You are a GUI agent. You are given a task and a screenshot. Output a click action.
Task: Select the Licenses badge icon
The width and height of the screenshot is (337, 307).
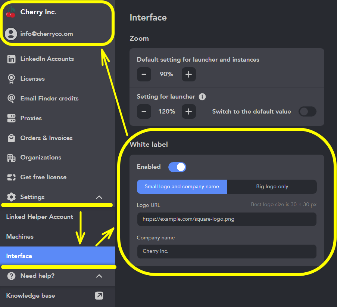(11, 78)
